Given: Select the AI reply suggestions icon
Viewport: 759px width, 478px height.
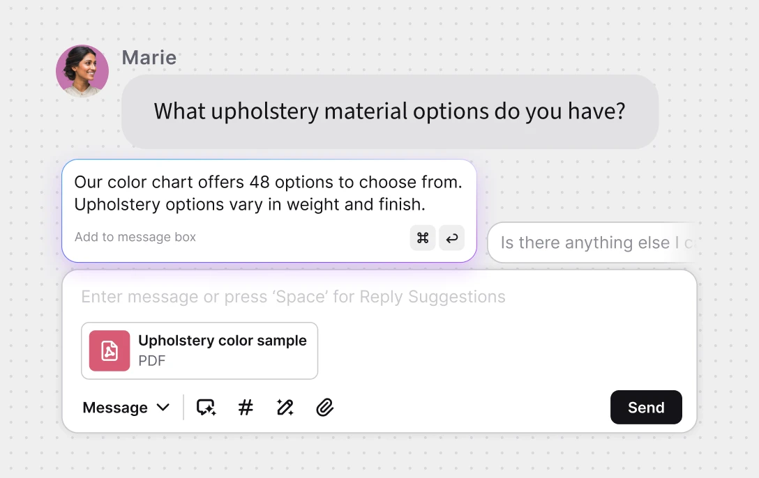Looking at the screenshot, I should (x=206, y=407).
